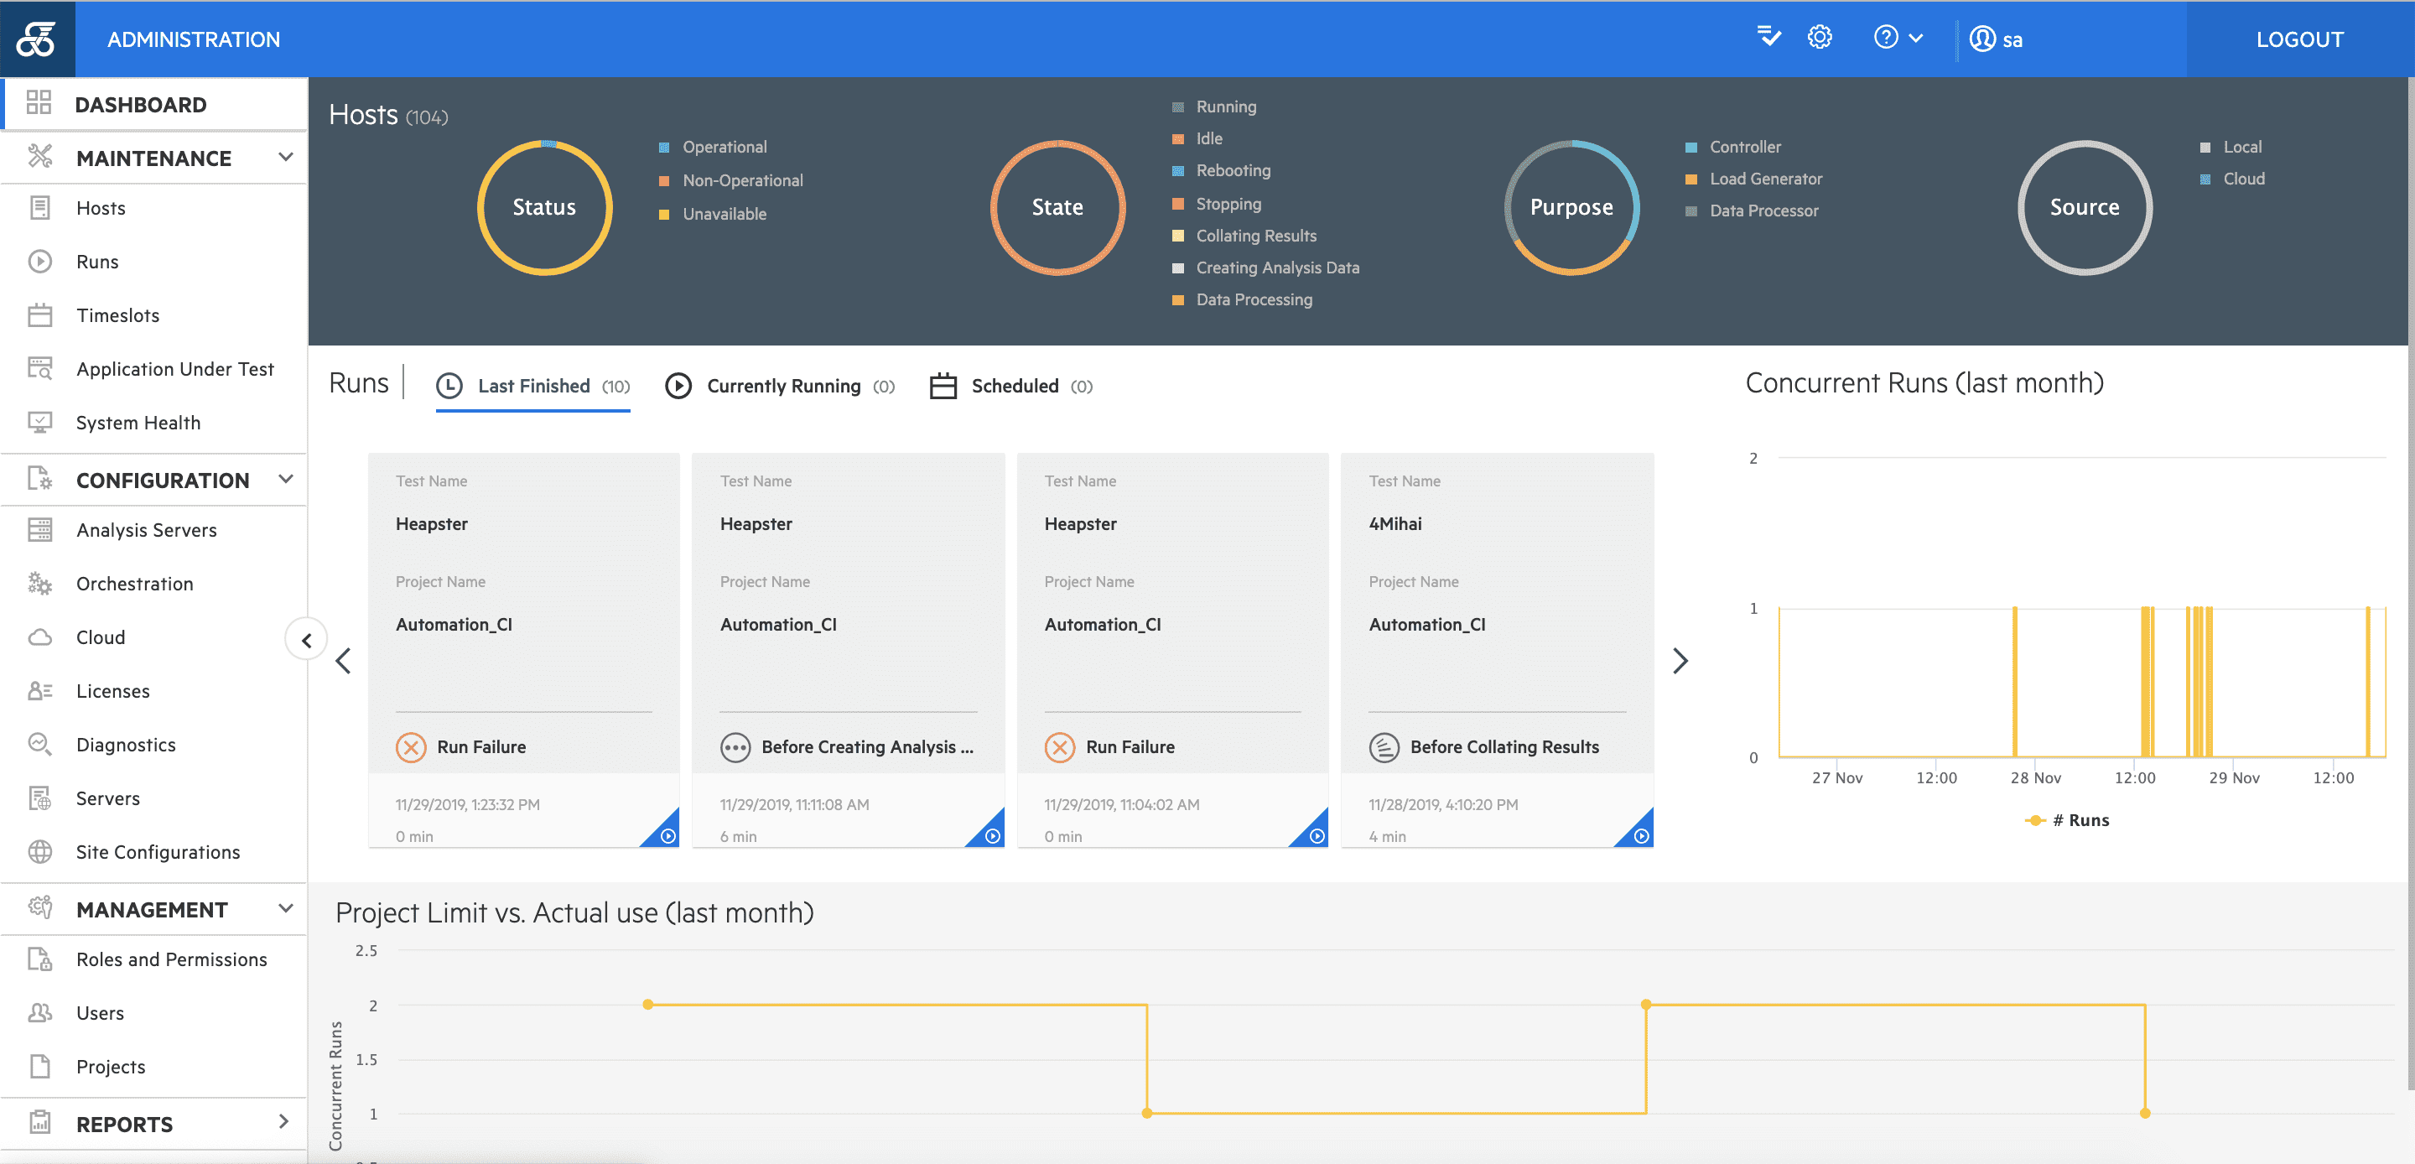Viewport: 2415px width, 1164px height.
Task: Click the Orchestration sidebar icon
Action: pyautogui.click(x=42, y=584)
